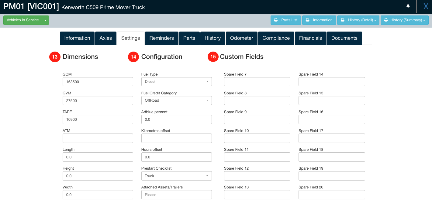Viewport: 432px width, 203px height.
Task: Focus the Spare Field 20 input
Action: tap(332, 195)
